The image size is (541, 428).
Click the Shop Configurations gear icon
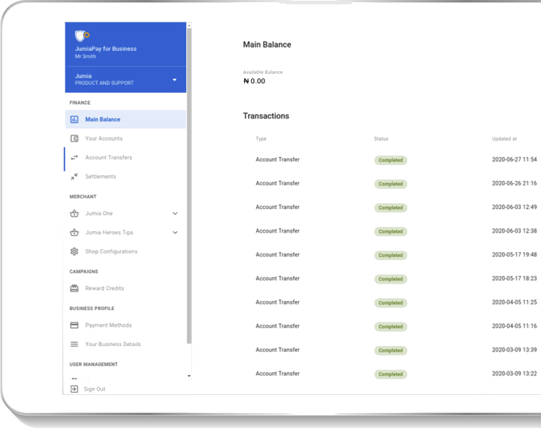[x=74, y=251]
